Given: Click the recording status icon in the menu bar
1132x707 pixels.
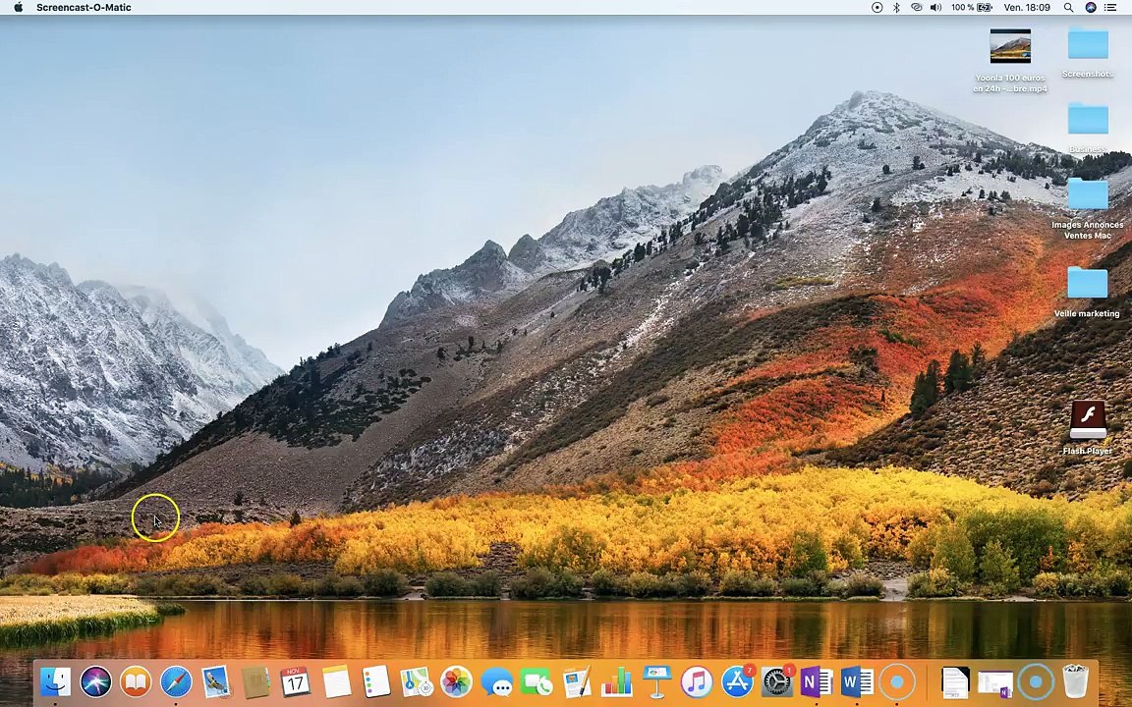Looking at the screenshot, I should pos(877,7).
